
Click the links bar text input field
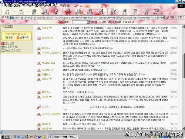pos(80,22)
